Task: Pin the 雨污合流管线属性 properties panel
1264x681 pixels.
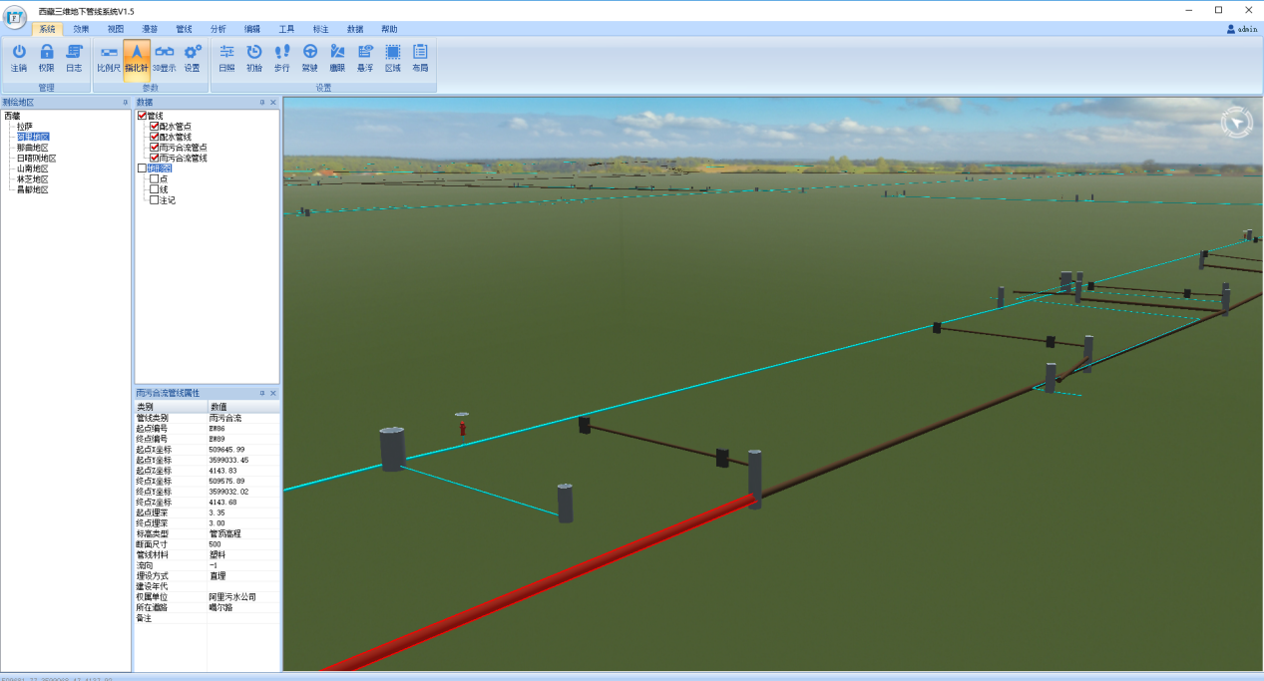Action: tap(261, 394)
